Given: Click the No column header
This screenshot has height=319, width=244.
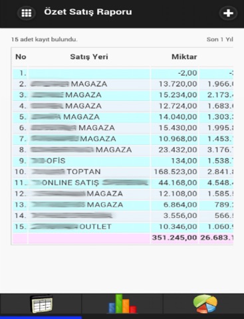Looking at the screenshot, I should pos(21,56).
